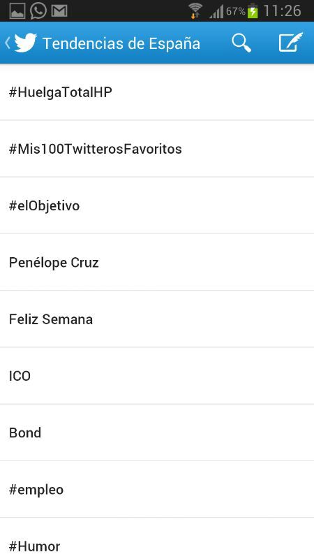The width and height of the screenshot is (314, 559).
Task: Open the #HuelgaTotalHP trend
Action: 157,92
